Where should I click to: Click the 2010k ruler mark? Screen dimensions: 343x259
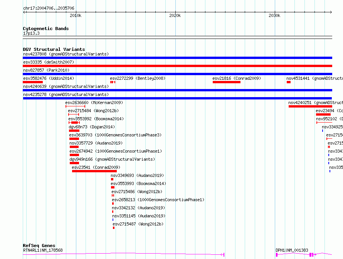point(76,15)
